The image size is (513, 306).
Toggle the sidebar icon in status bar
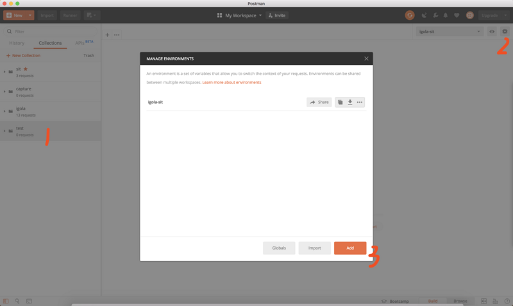coord(6,301)
